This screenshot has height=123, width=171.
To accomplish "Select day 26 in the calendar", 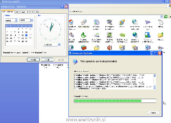I will tap(7, 41).
